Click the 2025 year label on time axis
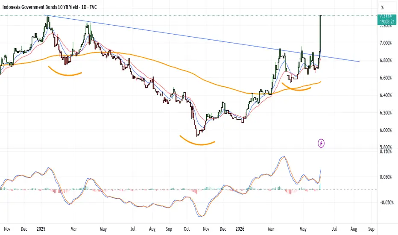The height and width of the screenshot is (235, 398). click(41, 229)
